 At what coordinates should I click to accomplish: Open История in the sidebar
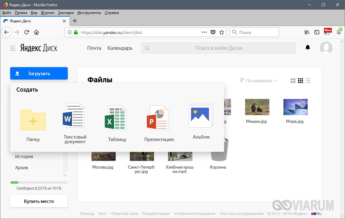(24, 157)
